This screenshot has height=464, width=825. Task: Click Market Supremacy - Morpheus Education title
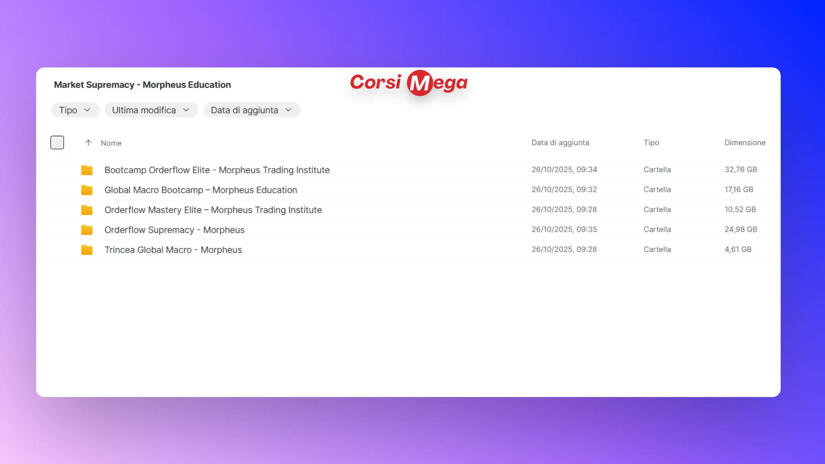coord(142,85)
